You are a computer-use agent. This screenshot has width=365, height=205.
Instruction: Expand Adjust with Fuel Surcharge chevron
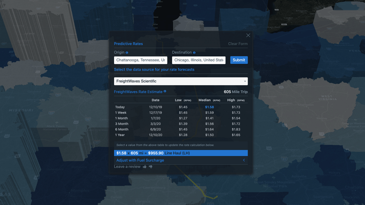(x=244, y=160)
